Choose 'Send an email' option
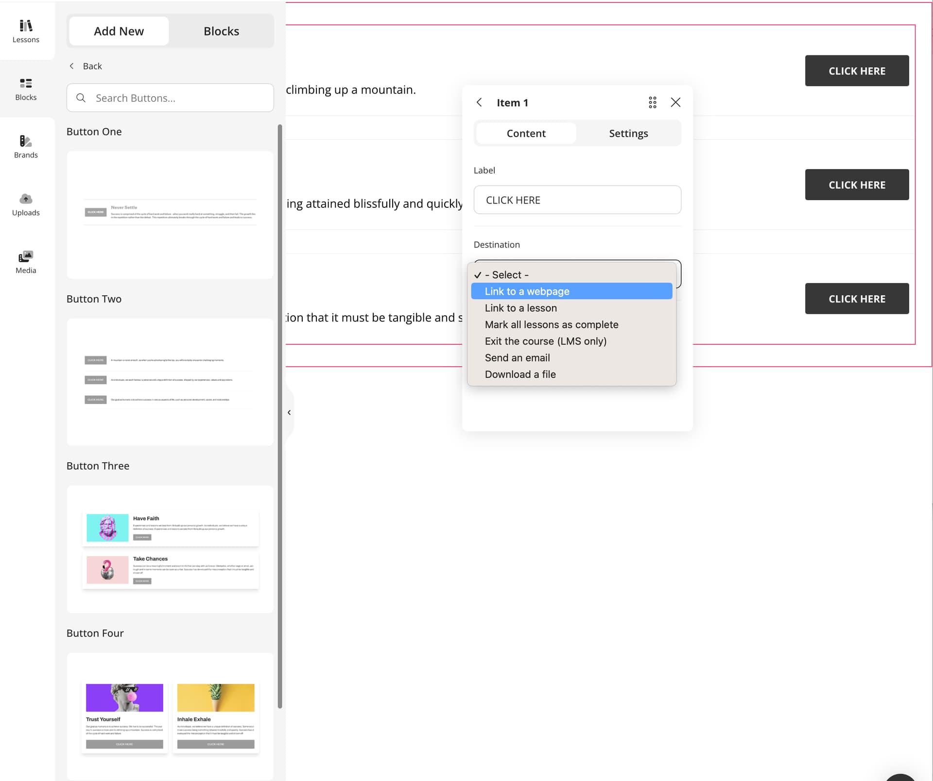 517,358
